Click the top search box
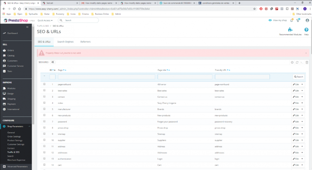This screenshot has width=312, height=170. (78, 20)
